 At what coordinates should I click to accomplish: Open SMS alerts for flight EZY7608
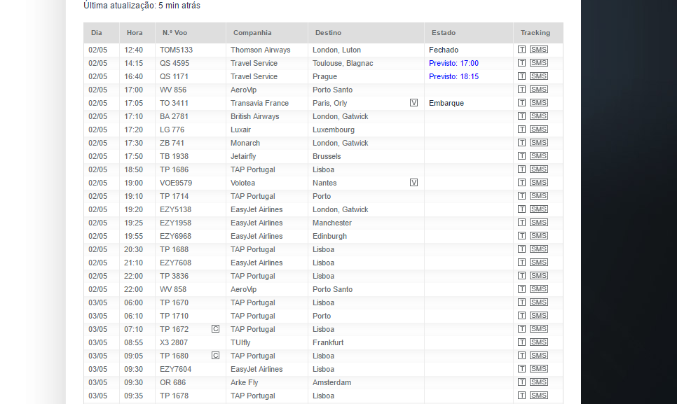pyautogui.click(x=539, y=263)
